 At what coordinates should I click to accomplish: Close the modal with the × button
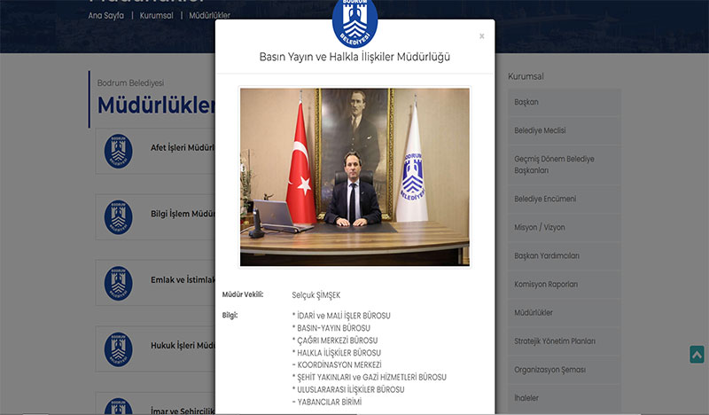(x=481, y=36)
